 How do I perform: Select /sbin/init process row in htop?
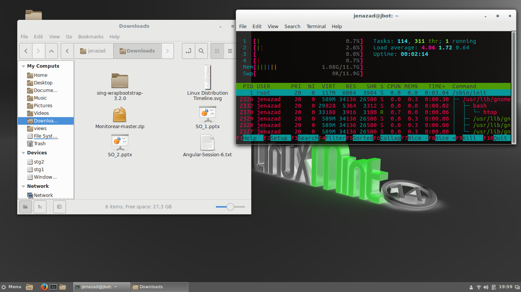(373, 93)
